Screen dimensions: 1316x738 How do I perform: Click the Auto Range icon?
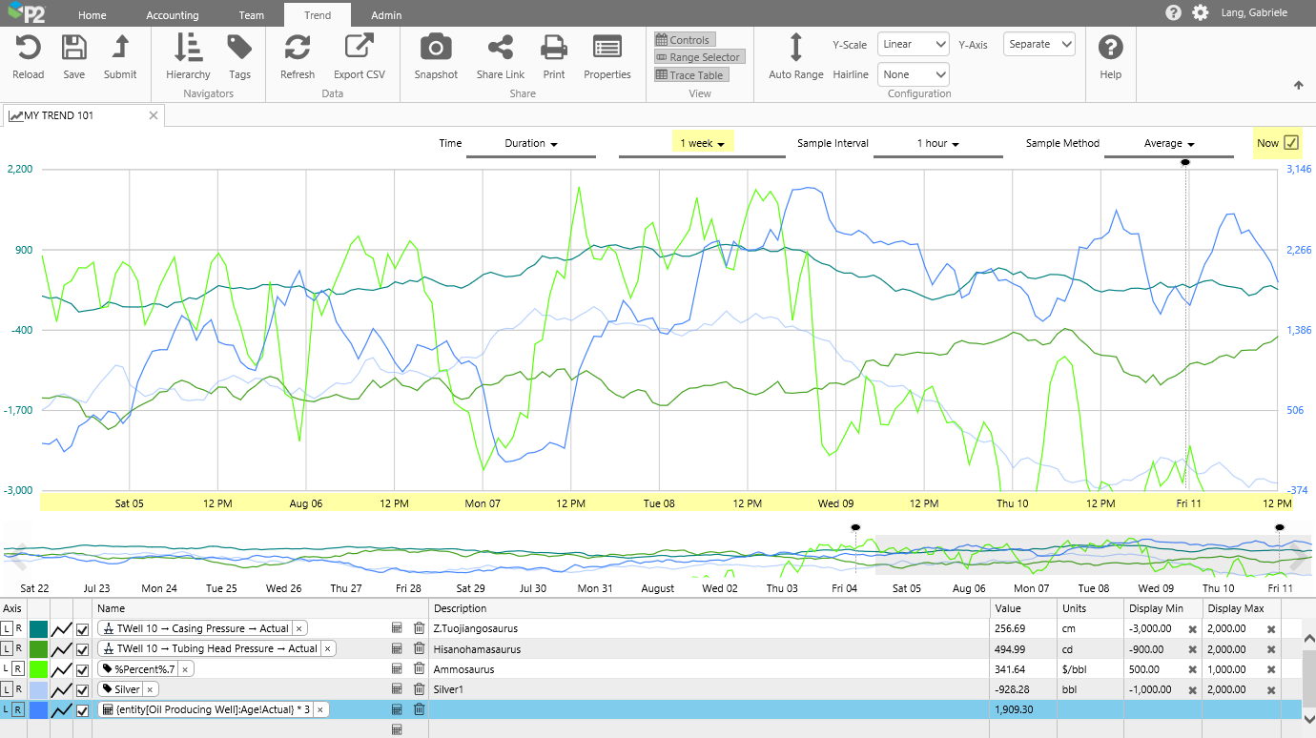point(795,48)
